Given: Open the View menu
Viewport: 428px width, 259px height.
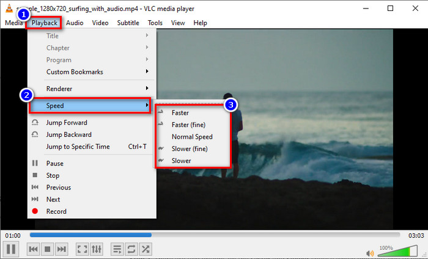Looking at the screenshot, I should coord(178,23).
